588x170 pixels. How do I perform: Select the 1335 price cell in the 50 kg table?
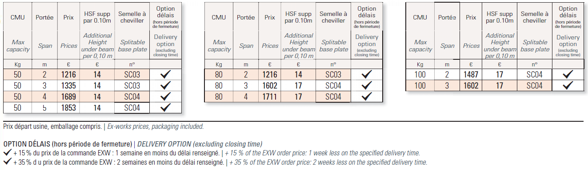68,85
